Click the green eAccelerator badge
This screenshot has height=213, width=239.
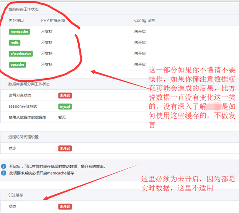click(x=21, y=53)
